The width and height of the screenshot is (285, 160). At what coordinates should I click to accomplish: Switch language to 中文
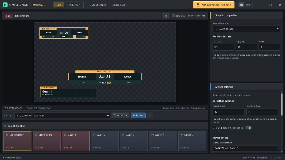pos(248,5)
